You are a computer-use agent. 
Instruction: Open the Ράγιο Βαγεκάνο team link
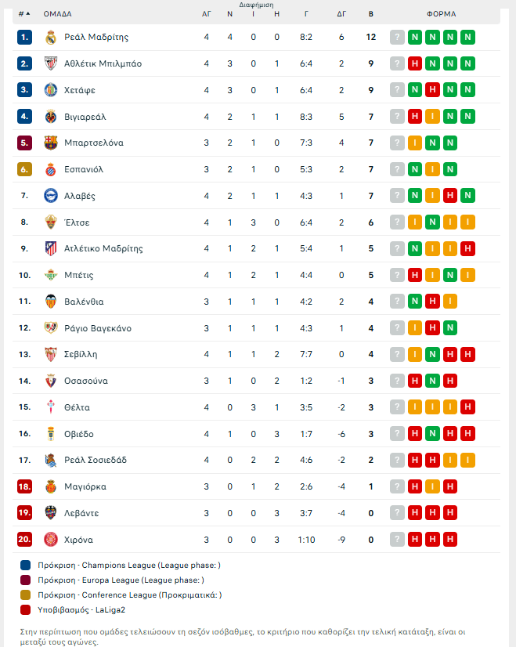tap(98, 328)
